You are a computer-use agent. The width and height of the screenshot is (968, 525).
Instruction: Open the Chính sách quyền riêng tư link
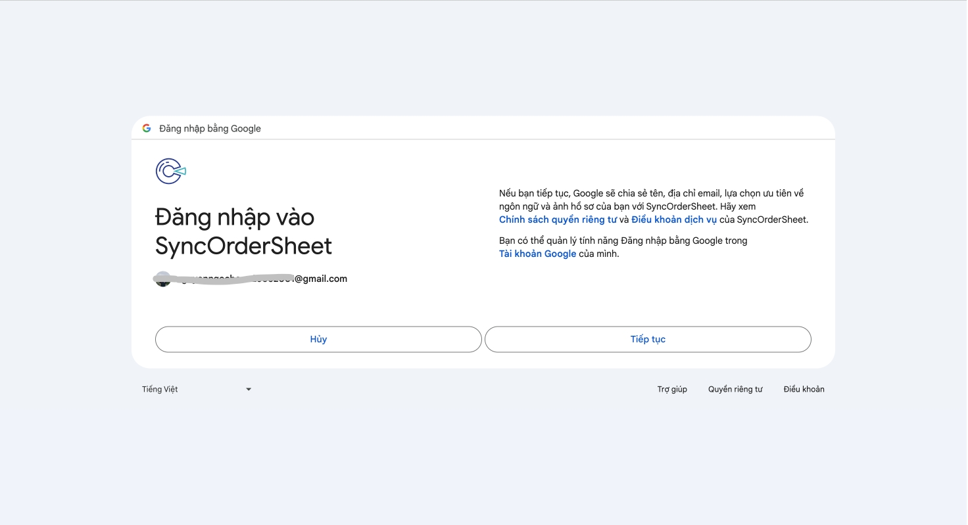point(558,220)
